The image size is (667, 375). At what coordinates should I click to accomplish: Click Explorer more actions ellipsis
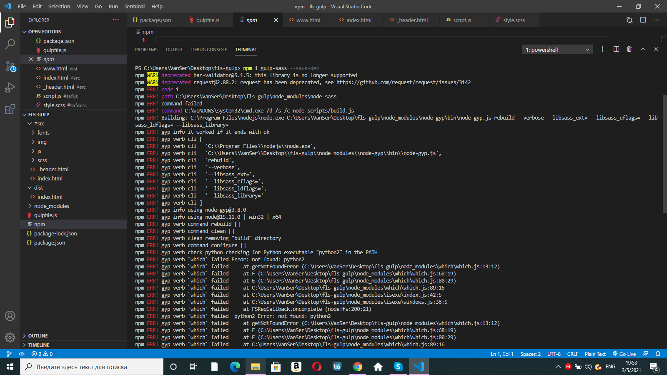click(116, 20)
